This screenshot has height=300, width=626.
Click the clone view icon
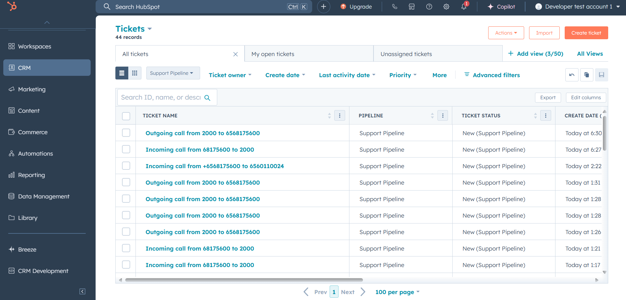587,75
